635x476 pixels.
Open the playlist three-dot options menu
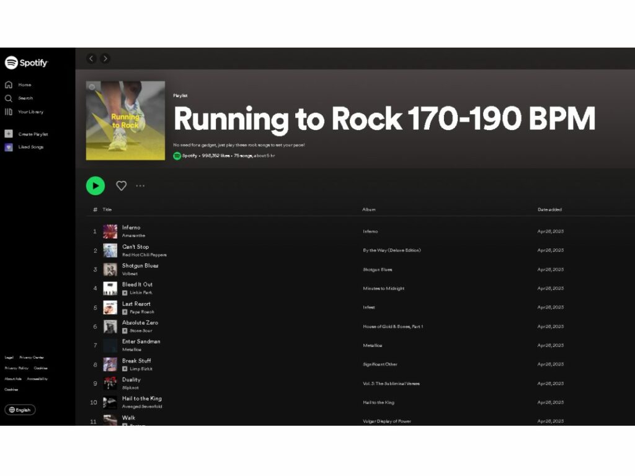tap(140, 186)
